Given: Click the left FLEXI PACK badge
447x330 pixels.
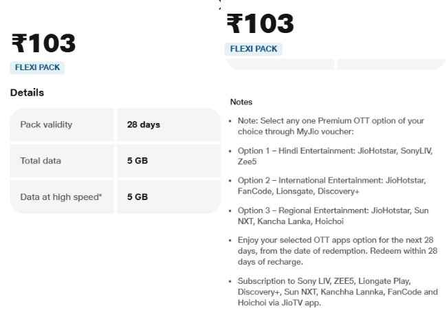Looking at the screenshot, I should coord(37,67).
